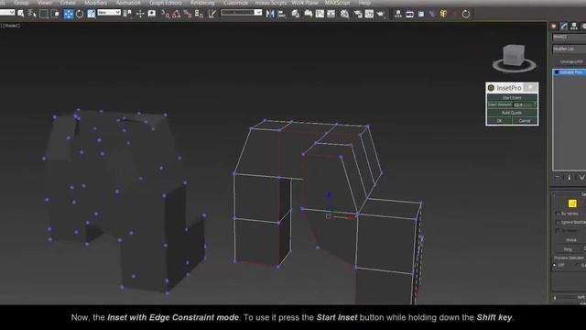The height and width of the screenshot is (330, 586).
Task: Open the Rendered Frame Window
Action: (x=369, y=14)
